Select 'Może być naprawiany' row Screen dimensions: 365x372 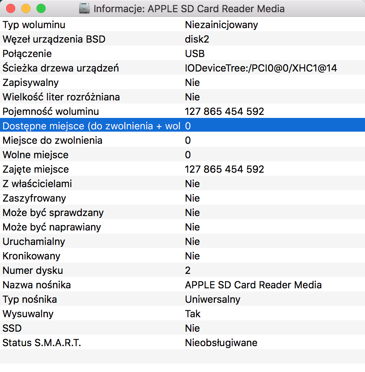(x=182, y=227)
